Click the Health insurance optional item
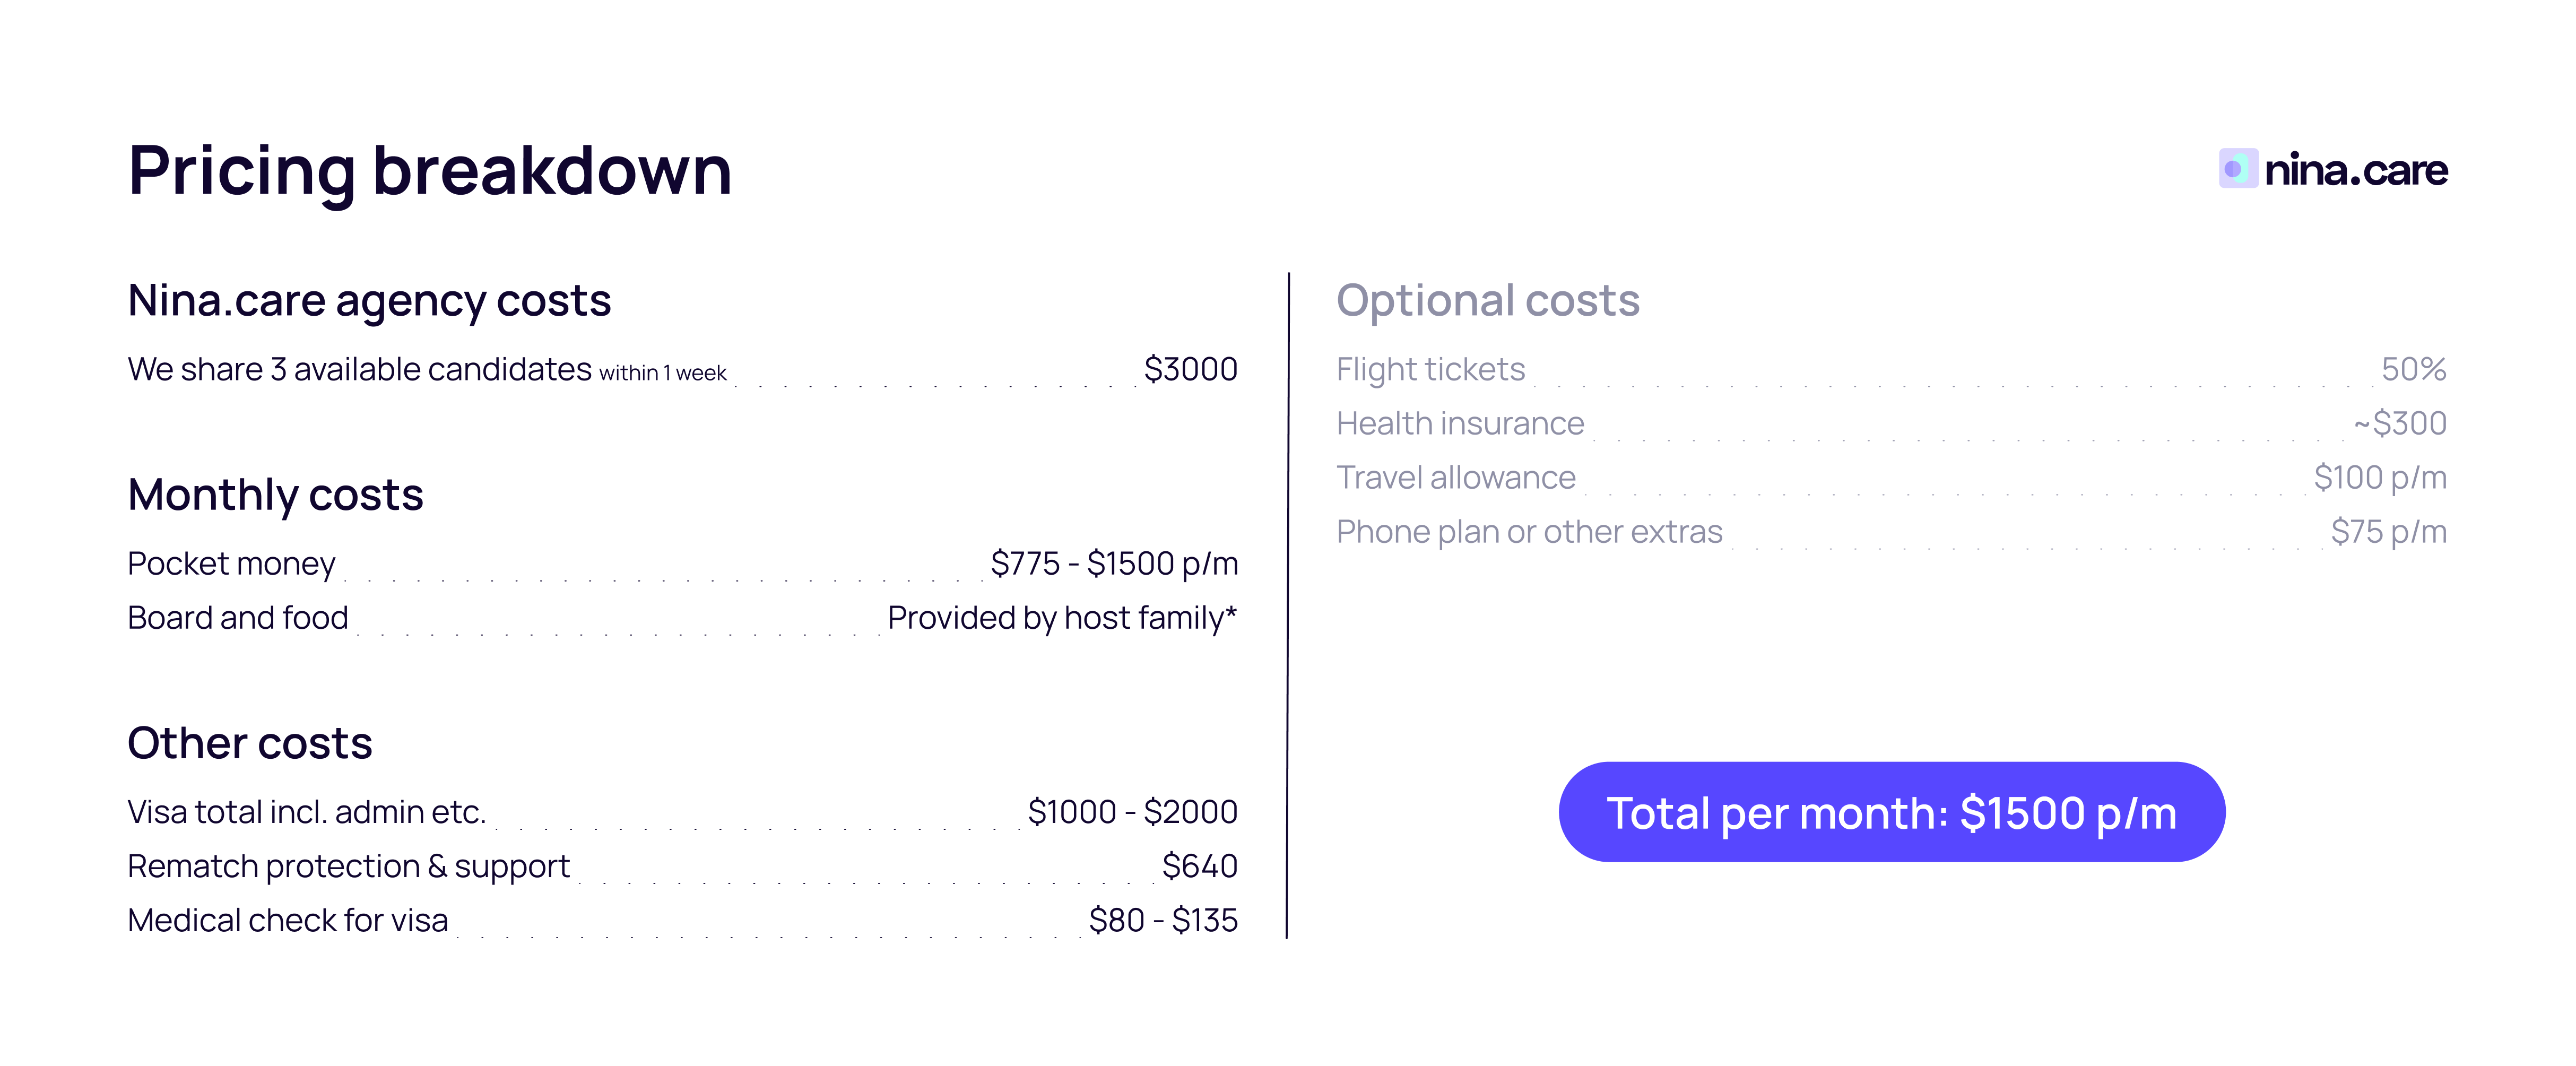This screenshot has height=1066, width=2576. [x=1460, y=423]
